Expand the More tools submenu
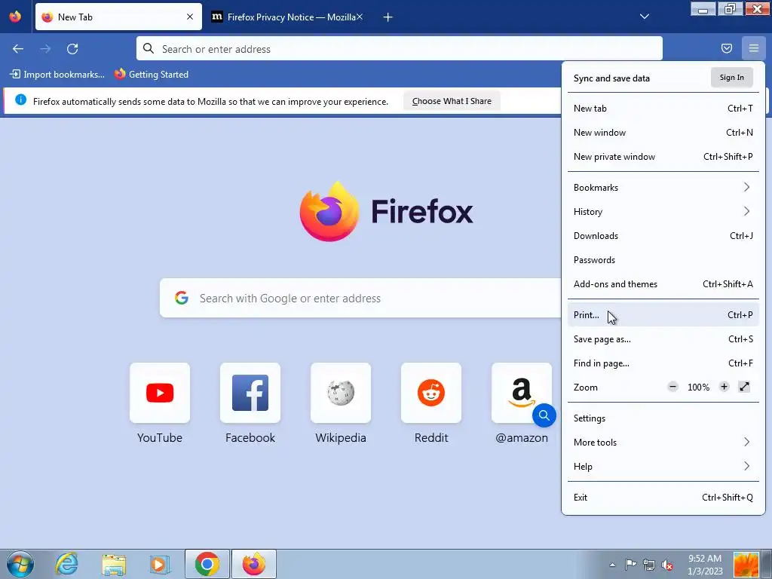Image resolution: width=772 pixels, height=579 pixels. tap(663, 443)
